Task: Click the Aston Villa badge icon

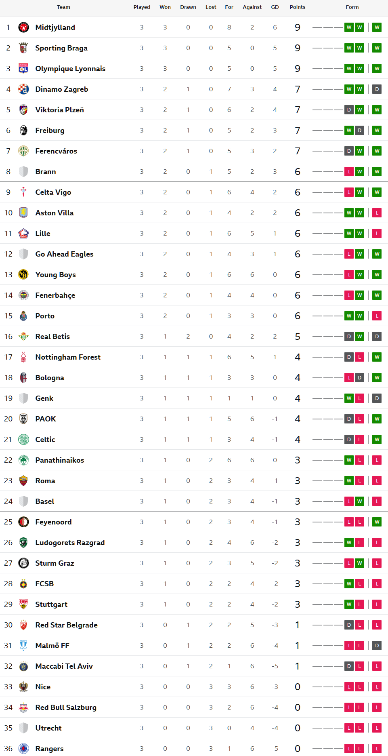Action: pos(23,213)
